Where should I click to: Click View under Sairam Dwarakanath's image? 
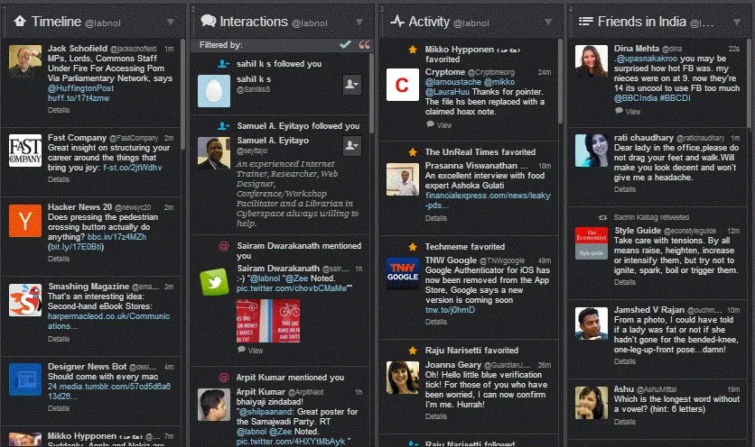click(x=250, y=351)
